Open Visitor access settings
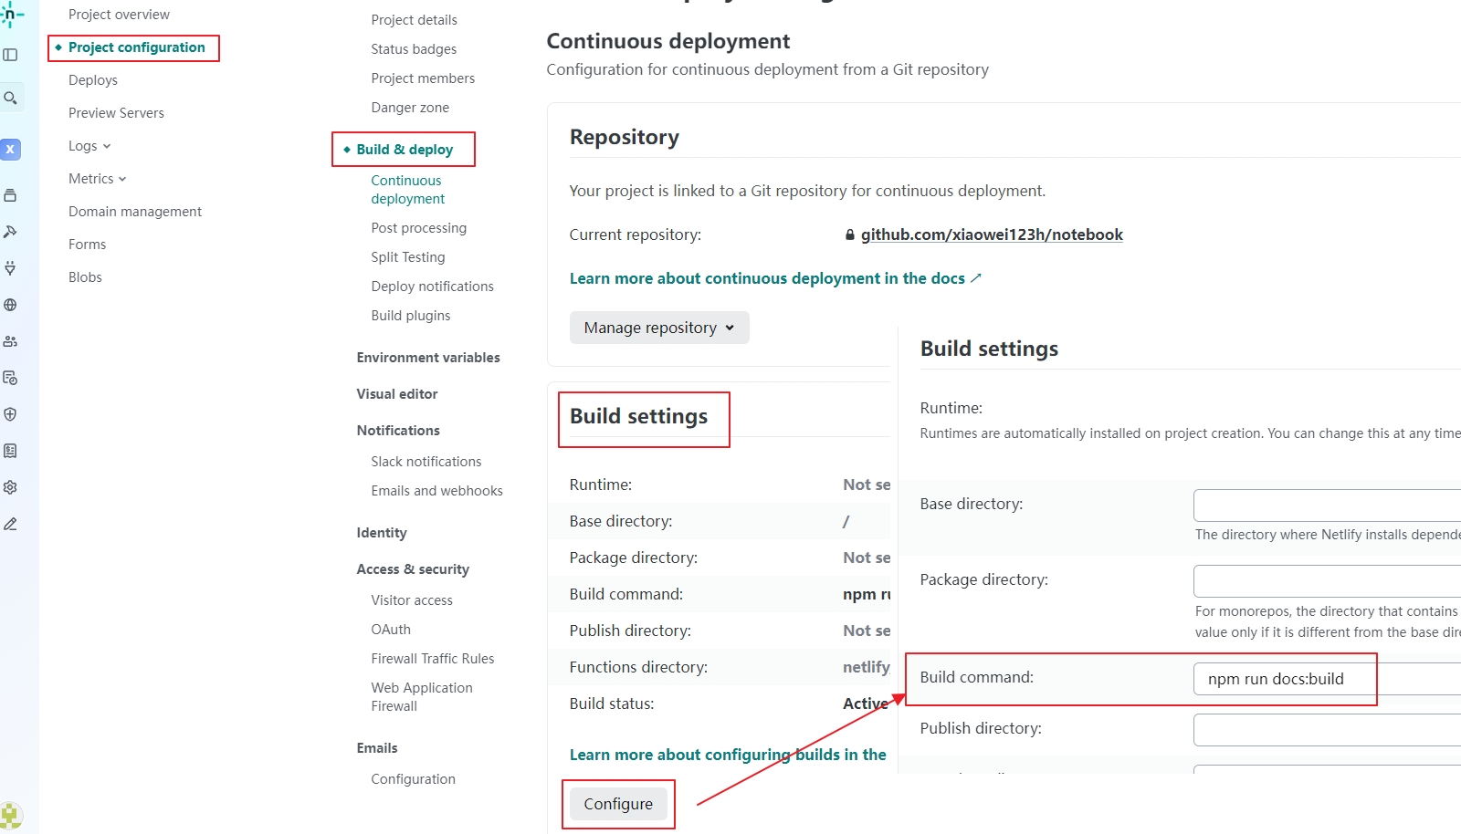Screen dimensions: 1461x834 [412, 600]
